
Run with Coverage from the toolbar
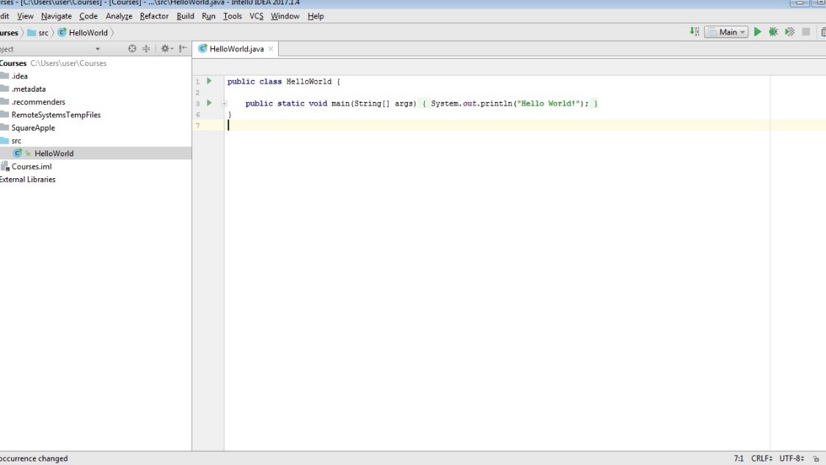pos(789,32)
